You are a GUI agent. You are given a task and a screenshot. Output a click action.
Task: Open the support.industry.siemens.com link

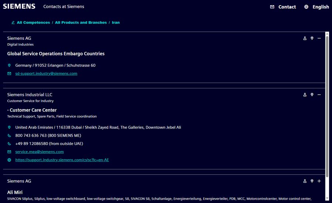click(62, 160)
